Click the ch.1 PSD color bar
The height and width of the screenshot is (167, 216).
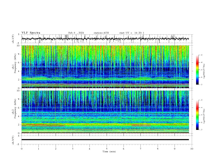(x=197, y=70)
